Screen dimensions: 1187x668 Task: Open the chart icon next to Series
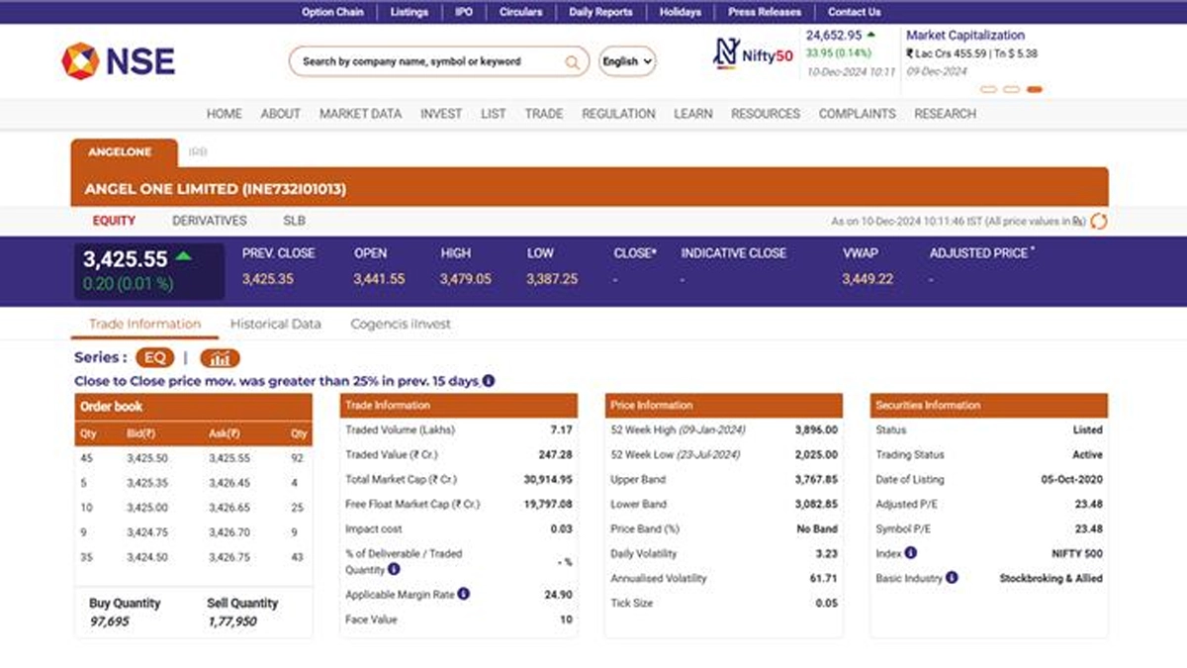(220, 358)
